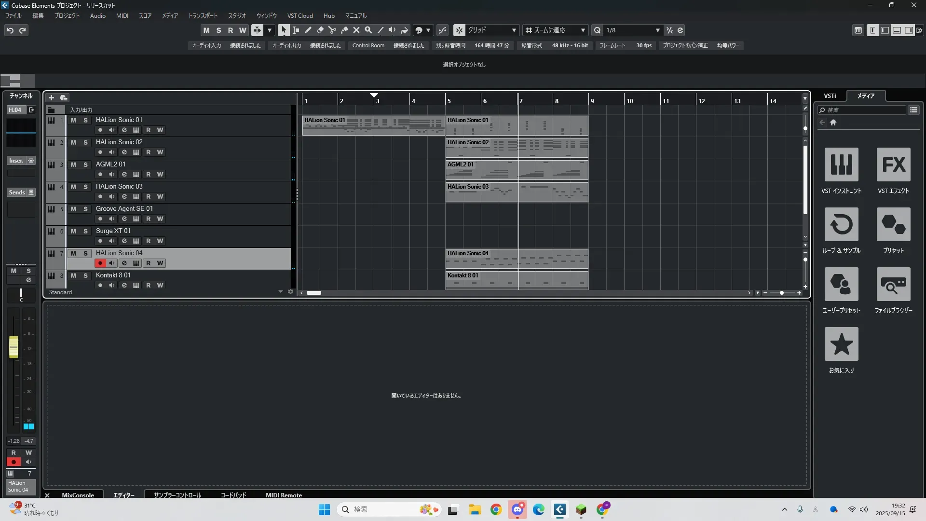Viewport: 926px width, 521px height.
Task: Select the Glue tool
Action: click(344, 30)
